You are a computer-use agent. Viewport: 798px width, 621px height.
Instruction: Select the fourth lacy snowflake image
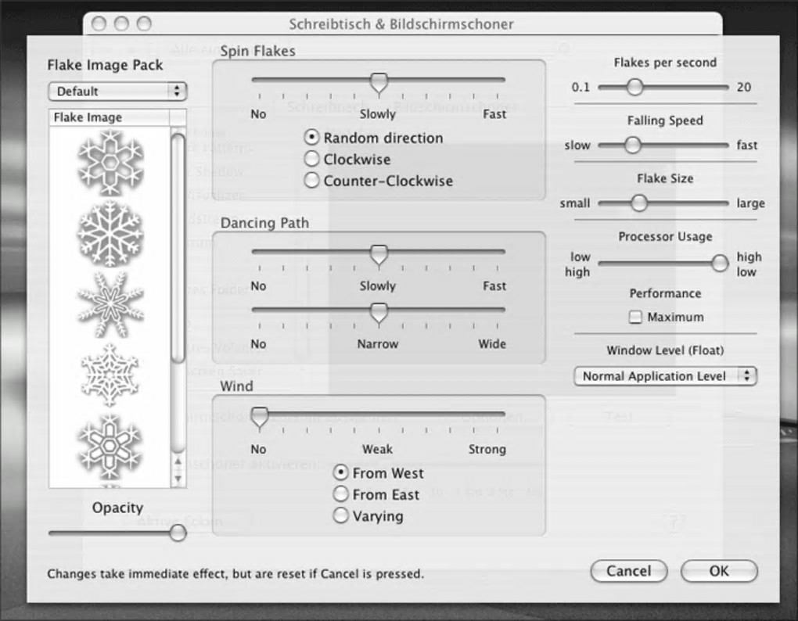[x=110, y=375]
